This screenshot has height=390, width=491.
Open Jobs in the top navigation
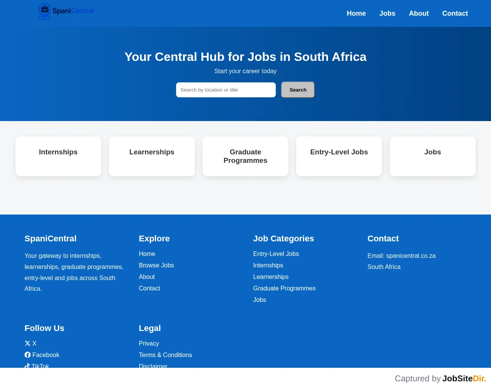click(387, 13)
